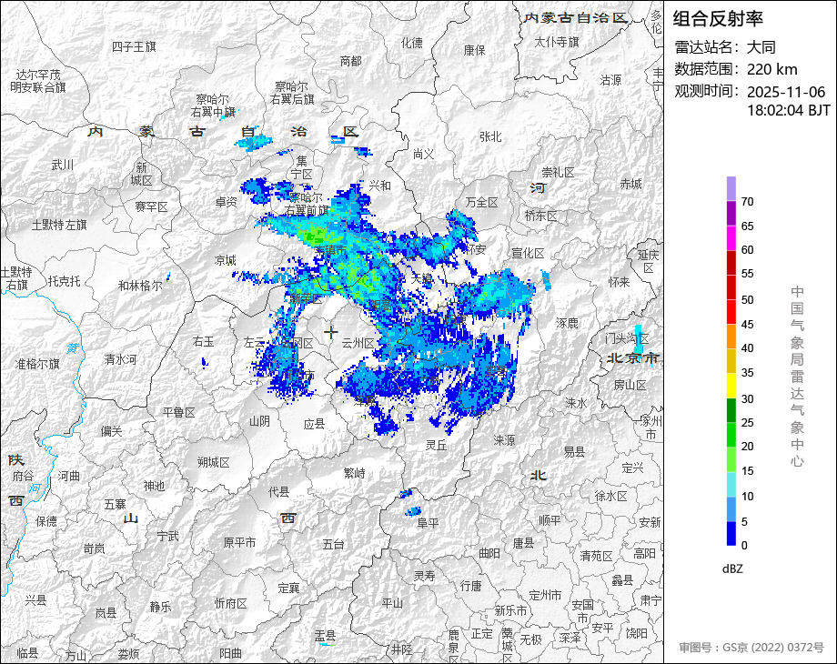
Task: Click the 凉城 map label
Action: click(x=225, y=260)
